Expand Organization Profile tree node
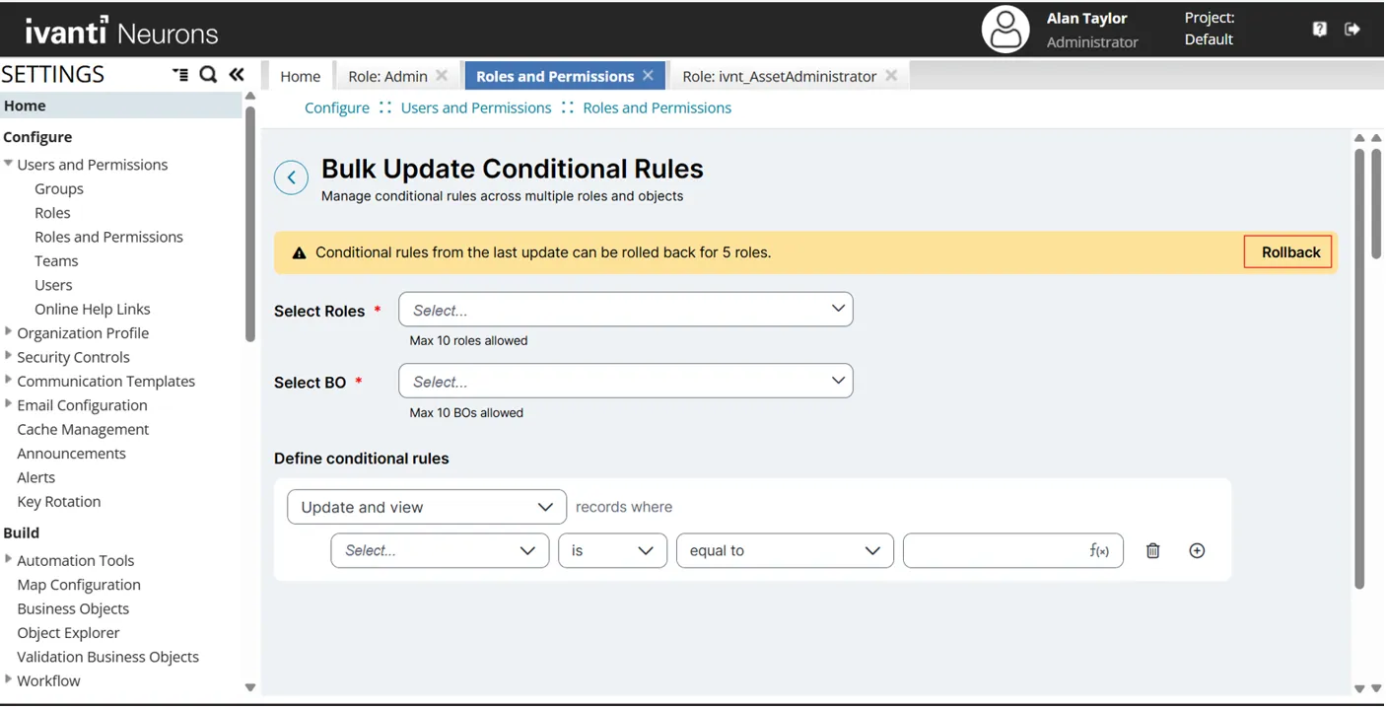The height and width of the screenshot is (710, 1386). pyautogui.click(x=9, y=332)
